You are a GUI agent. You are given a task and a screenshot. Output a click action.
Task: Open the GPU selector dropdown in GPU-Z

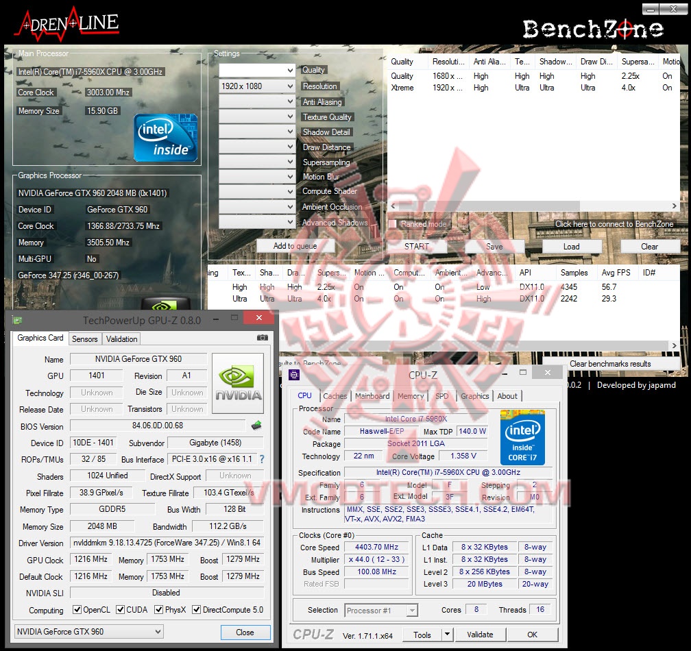tap(88, 632)
